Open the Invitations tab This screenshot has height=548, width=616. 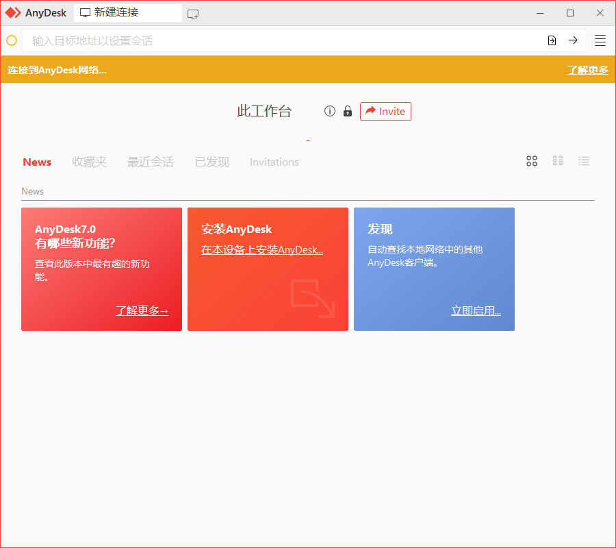[x=274, y=162]
